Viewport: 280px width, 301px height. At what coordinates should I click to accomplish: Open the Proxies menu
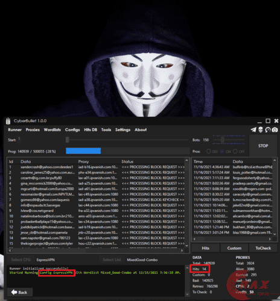33,130
